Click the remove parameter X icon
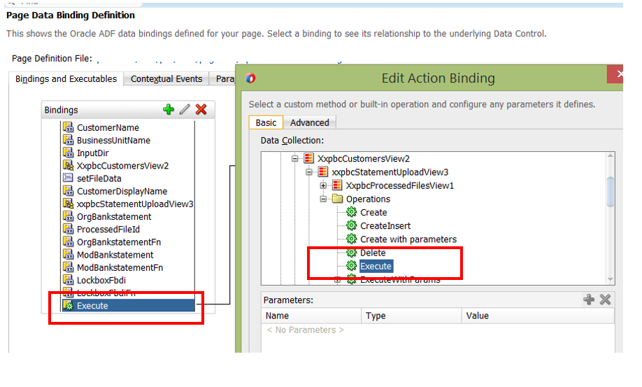Image resolution: width=642 pixels, height=387 pixels. click(605, 300)
